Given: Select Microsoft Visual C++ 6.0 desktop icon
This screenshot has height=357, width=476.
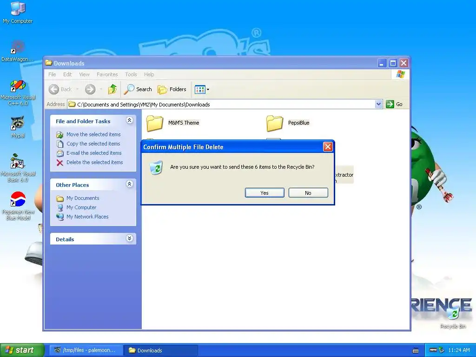Looking at the screenshot, I should coord(18,93).
